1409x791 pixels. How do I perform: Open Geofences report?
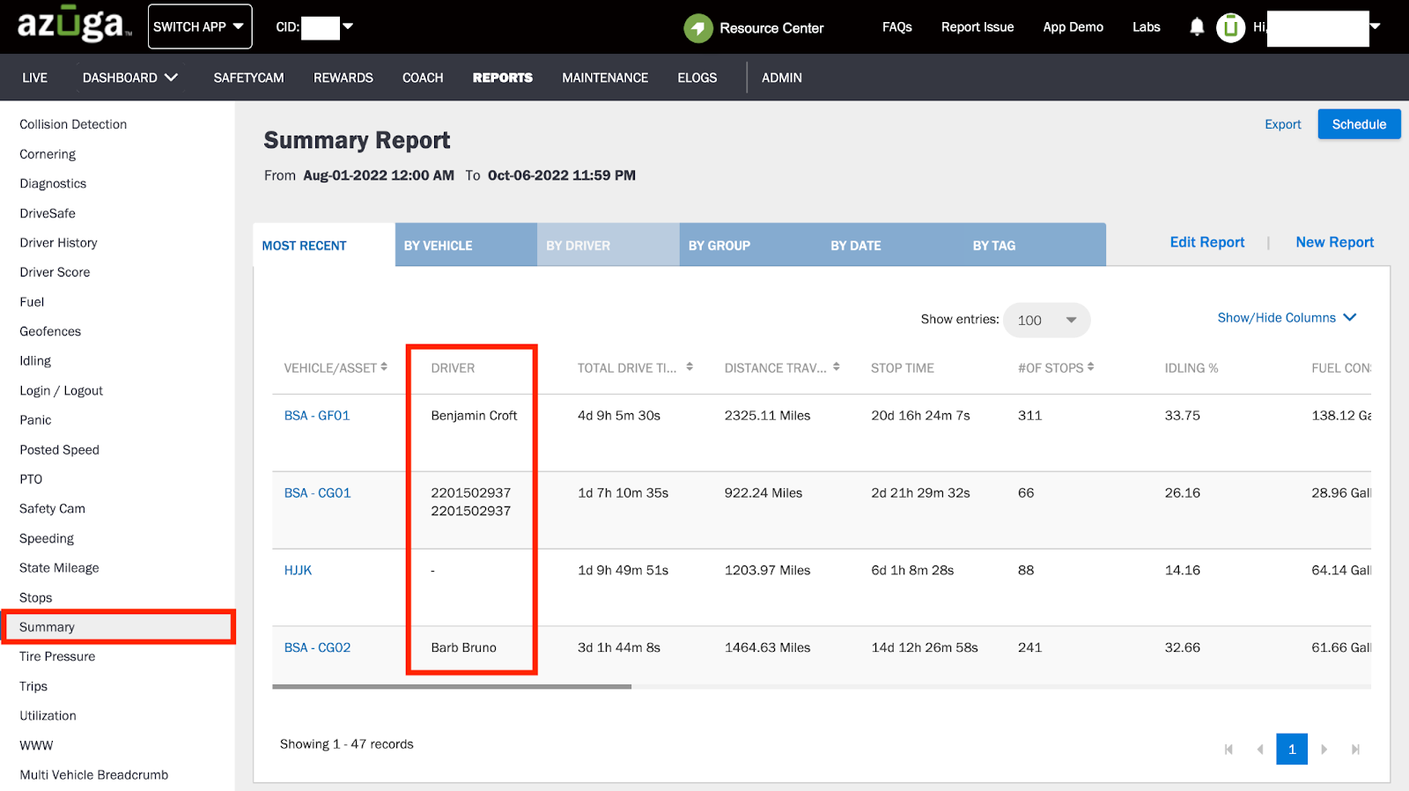pyautogui.click(x=50, y=331)
